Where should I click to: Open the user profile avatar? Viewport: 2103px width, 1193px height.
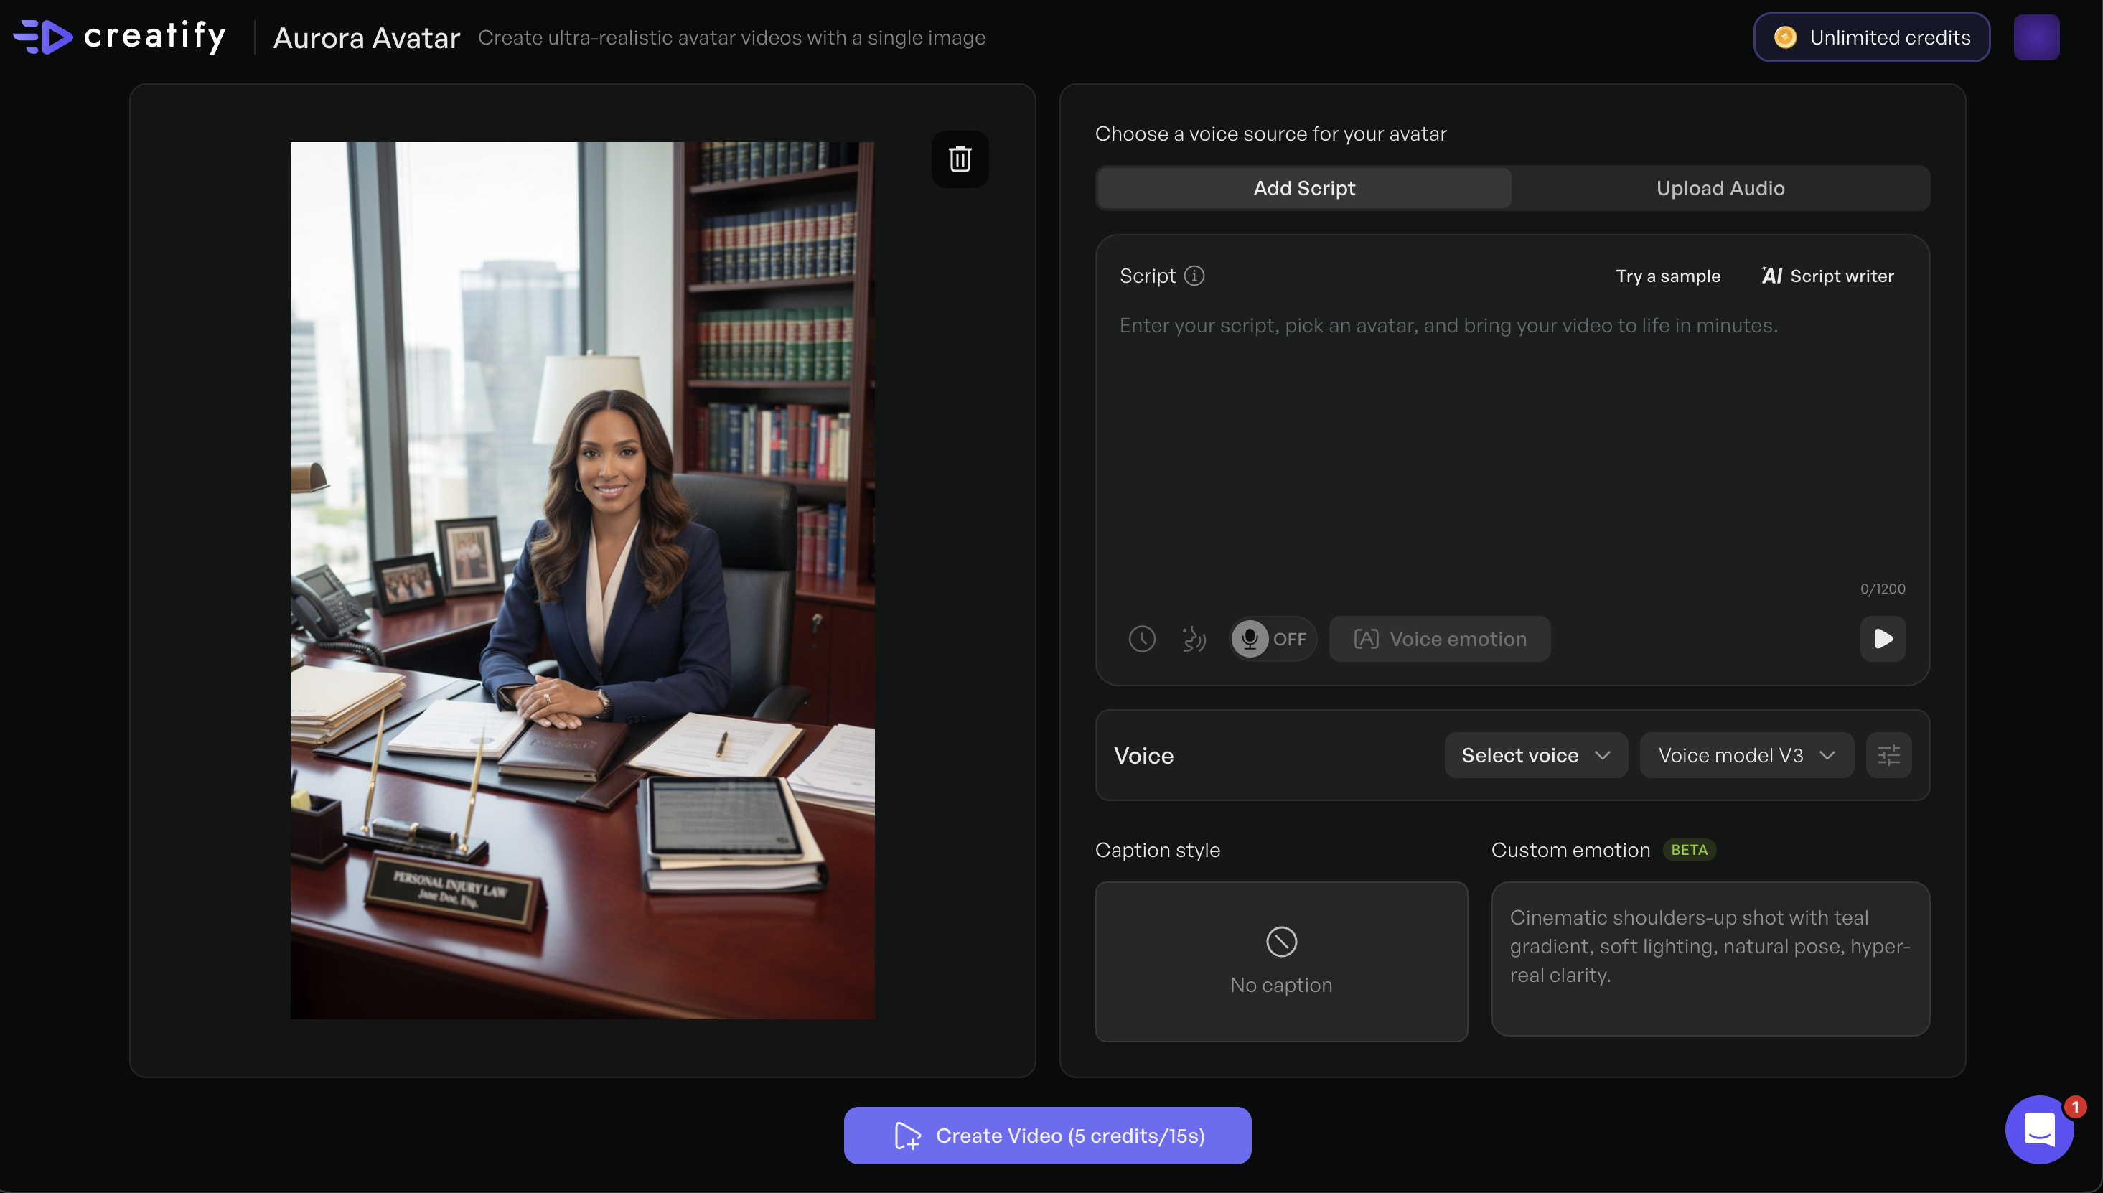click(x=2036, y=38)
